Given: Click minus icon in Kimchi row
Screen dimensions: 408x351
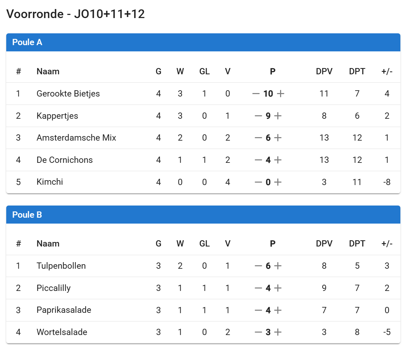Looking at the screenshot, I should [x=258, y=182].
